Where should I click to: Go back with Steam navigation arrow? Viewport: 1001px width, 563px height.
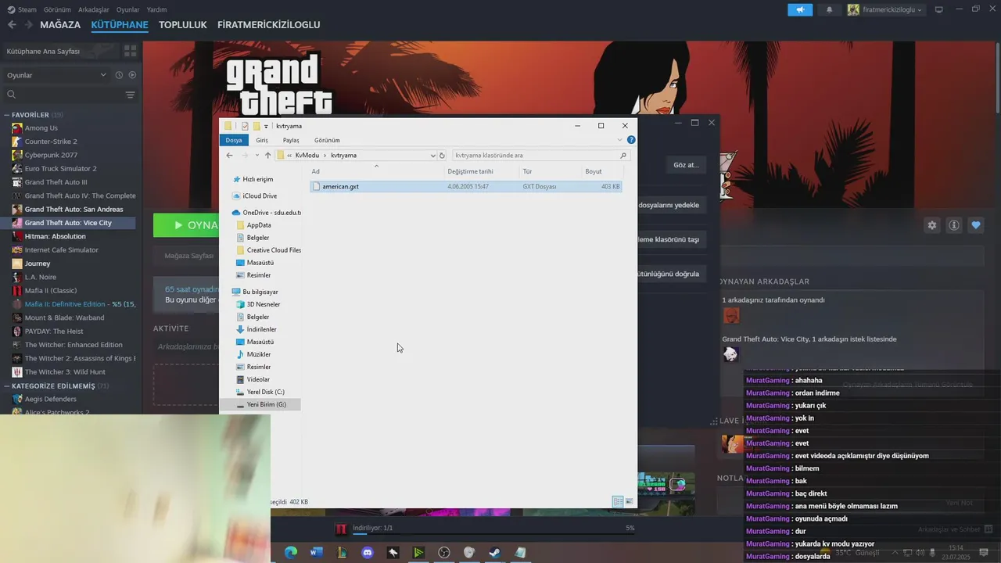pos(12,24)
